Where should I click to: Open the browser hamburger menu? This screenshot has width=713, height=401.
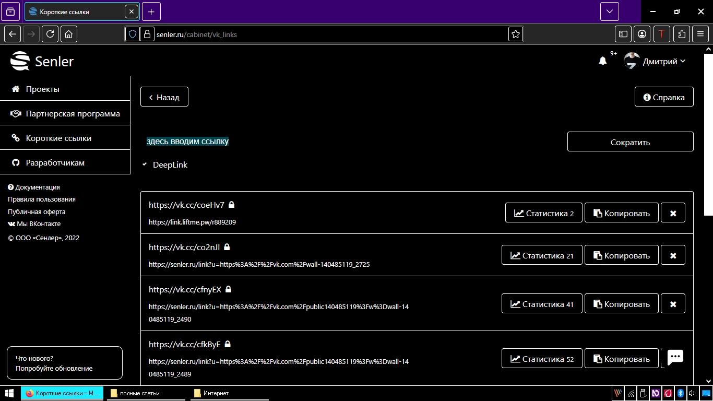tap(700, 34)
